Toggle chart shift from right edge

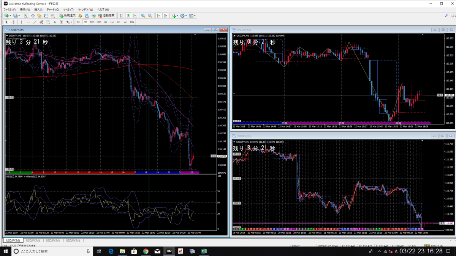pyautogui.click(x=165, y=16)
